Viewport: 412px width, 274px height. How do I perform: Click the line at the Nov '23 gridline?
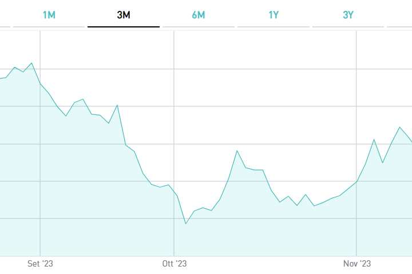click(356, 182)
